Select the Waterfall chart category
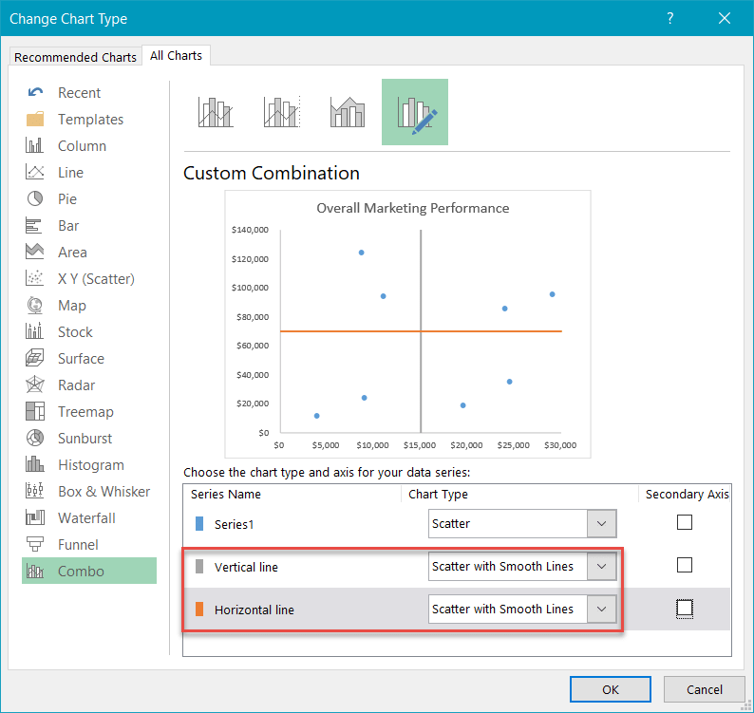This screenshot has width=754, height=713. tap(86, 518)
